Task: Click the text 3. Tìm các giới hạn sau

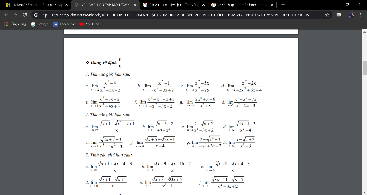Action: click(x=108, y=75)
